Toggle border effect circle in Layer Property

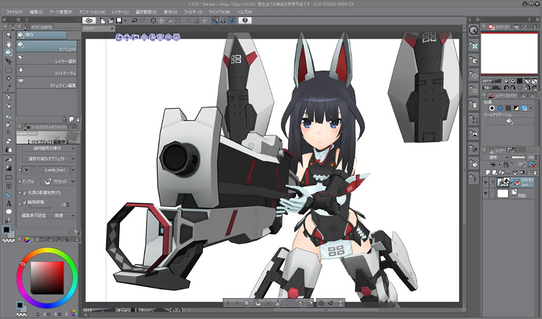pos(492,108)
